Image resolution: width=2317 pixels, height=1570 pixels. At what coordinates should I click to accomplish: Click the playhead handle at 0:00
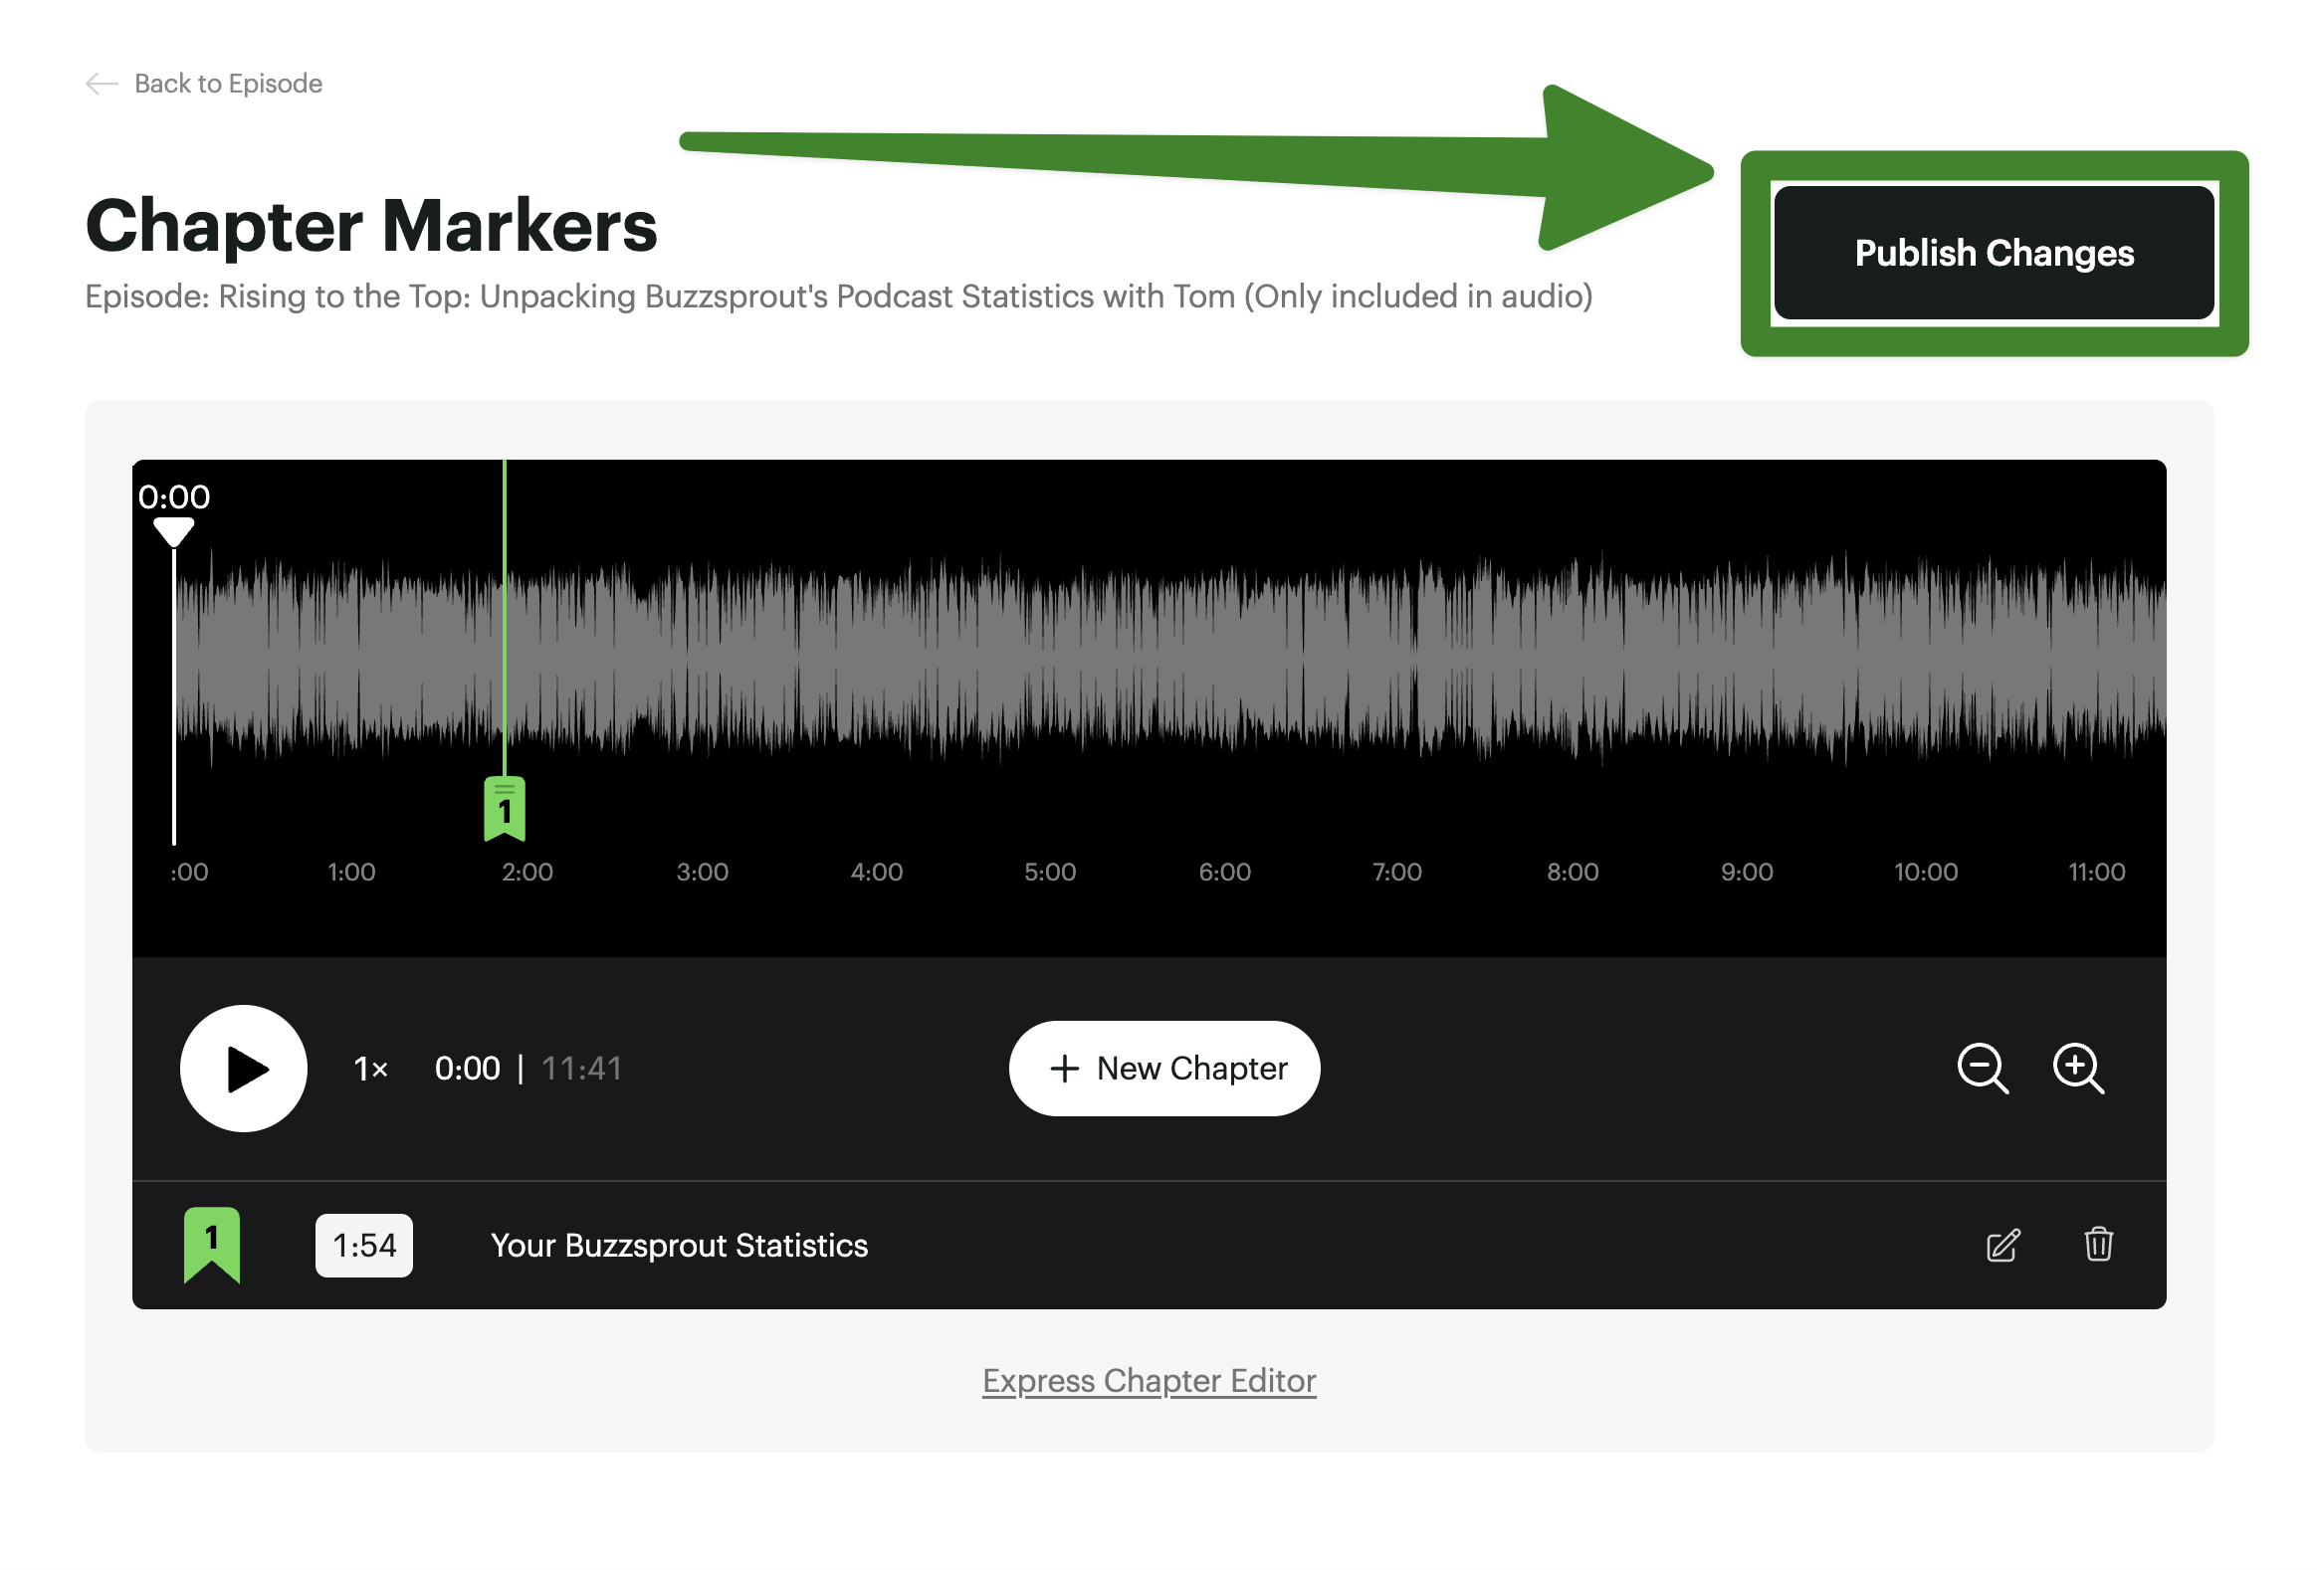pos(173,531)
